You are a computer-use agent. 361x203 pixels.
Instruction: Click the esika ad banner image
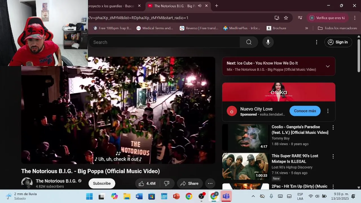click(279, 92)
